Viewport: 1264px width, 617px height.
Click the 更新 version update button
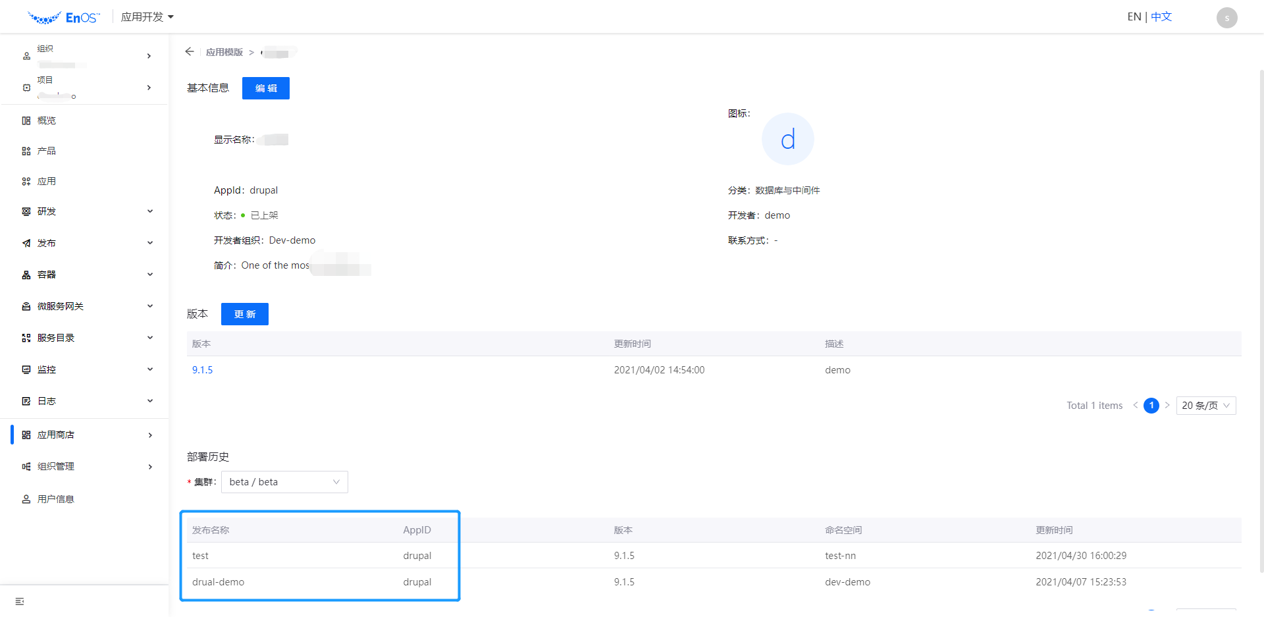pyautogui.click(x=244, y=314)
